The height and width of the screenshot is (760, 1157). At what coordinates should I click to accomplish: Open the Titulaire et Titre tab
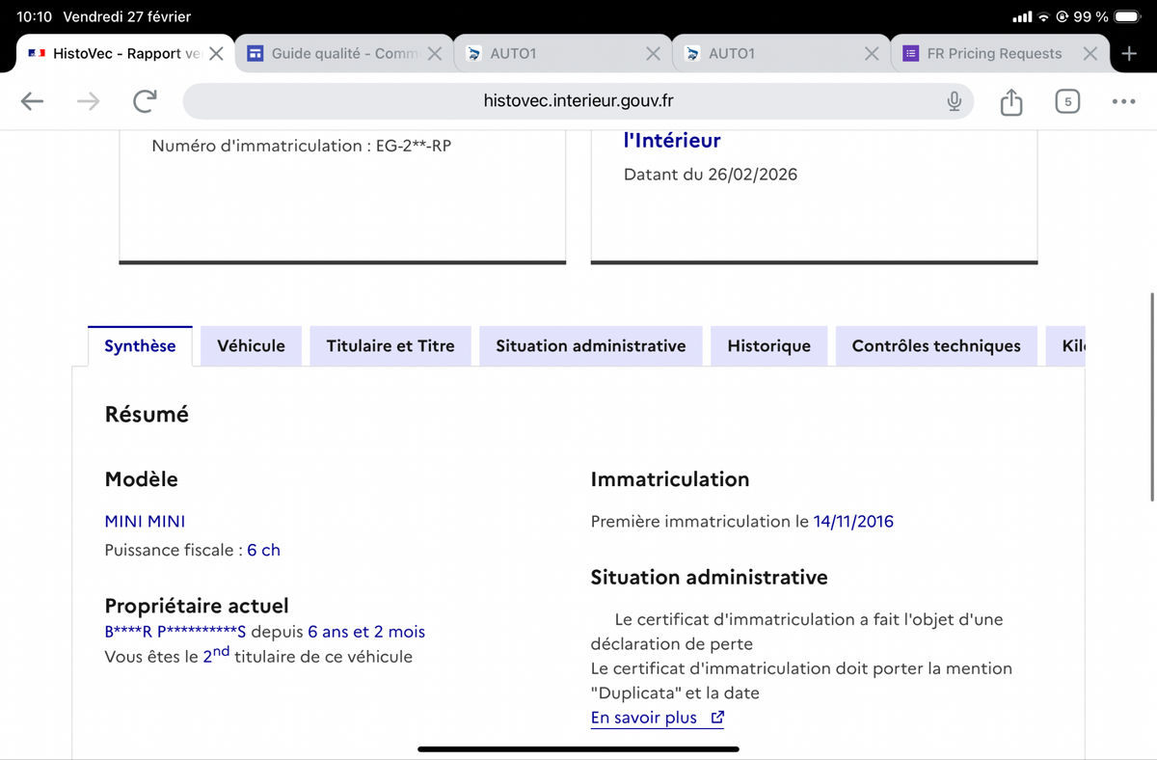pos(390,346)
